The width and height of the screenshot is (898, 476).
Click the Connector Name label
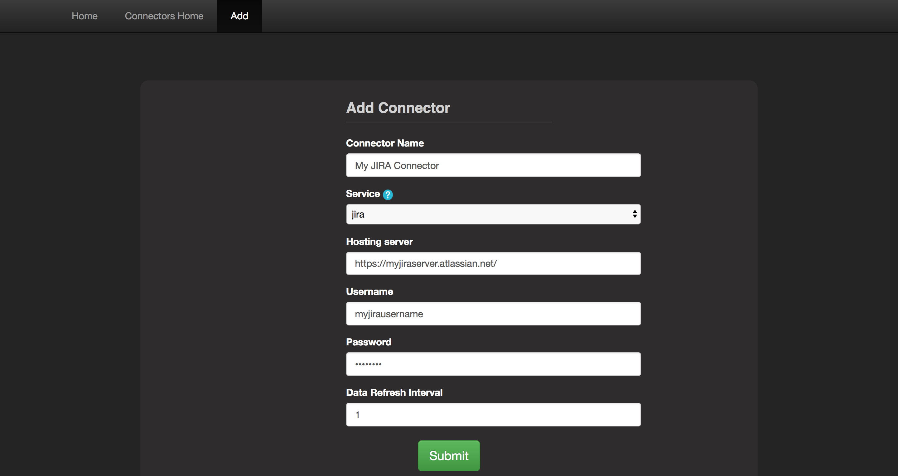385,143
